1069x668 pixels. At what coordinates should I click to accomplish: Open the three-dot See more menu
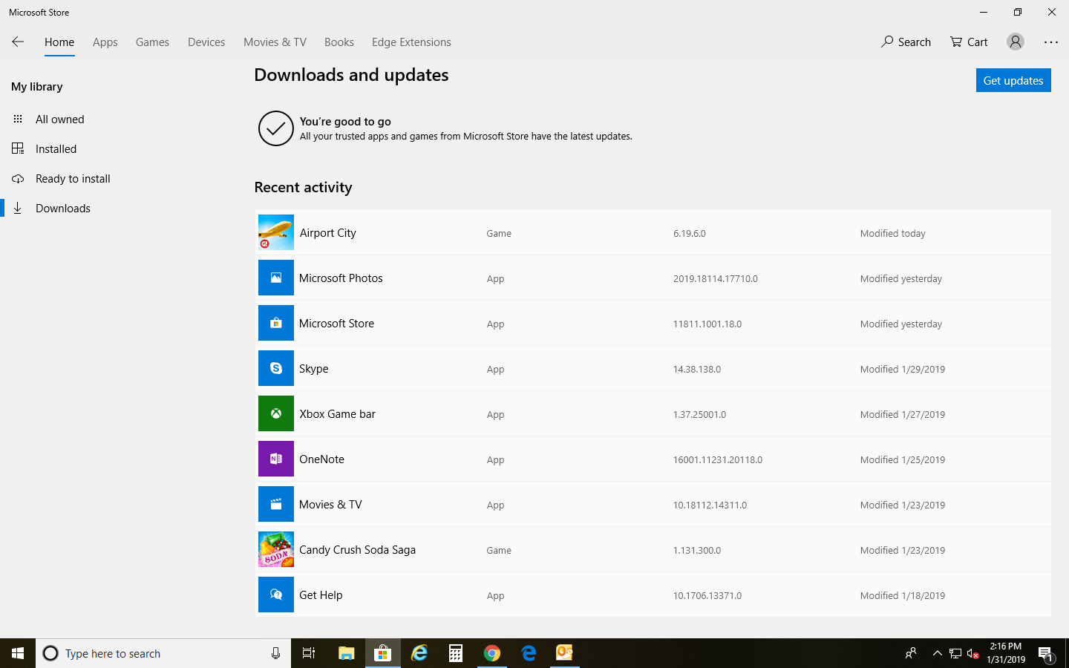click(x=1051, y=42)
